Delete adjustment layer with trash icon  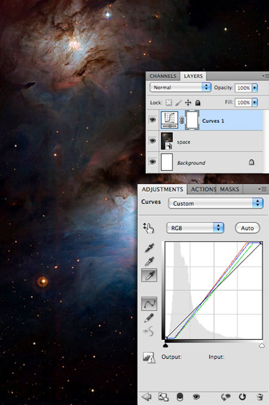pos(260,397)
